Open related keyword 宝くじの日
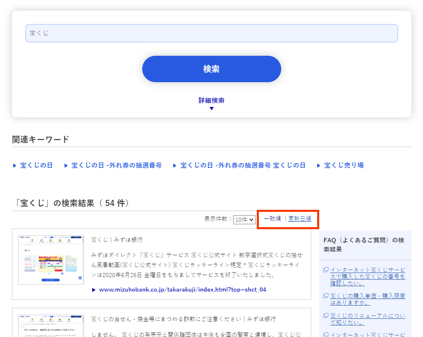The width and height of the screenshot is (423, 337). [x=36, y=165]
